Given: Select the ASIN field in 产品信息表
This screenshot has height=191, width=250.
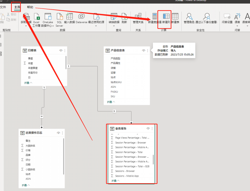Looking at the screenshot, I should [113, 87].
